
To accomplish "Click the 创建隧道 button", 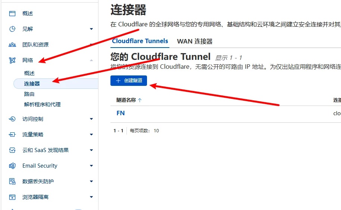I will (129, 81).
